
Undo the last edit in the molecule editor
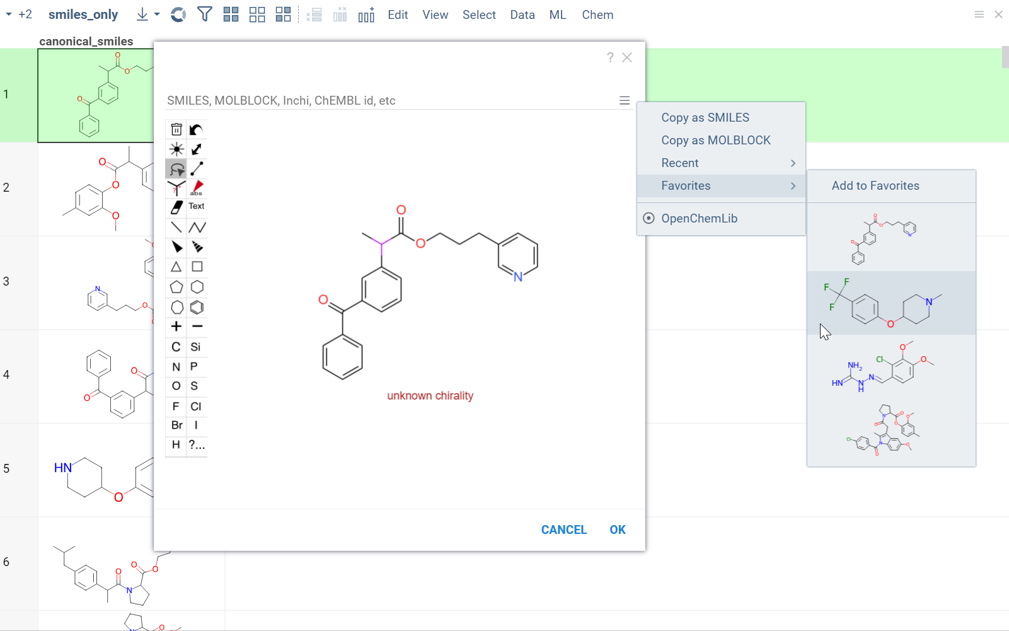196,129
